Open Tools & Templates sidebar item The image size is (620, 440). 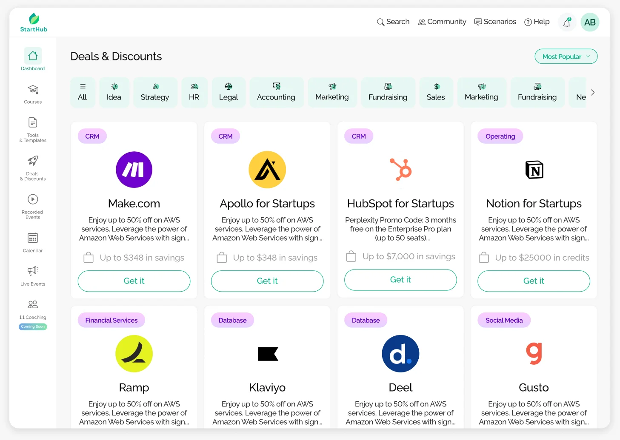point(33,130)
